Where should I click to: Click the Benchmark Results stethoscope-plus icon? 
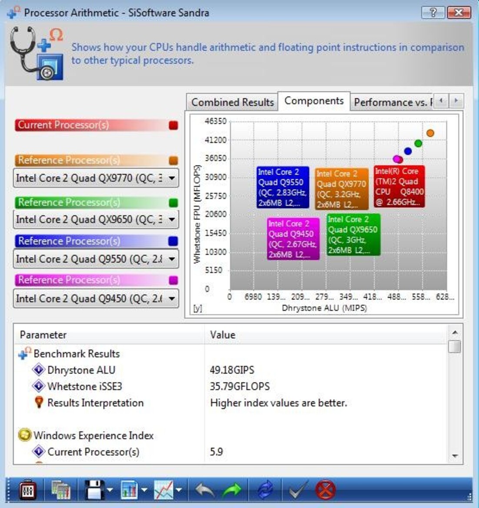tap(25, 353)
